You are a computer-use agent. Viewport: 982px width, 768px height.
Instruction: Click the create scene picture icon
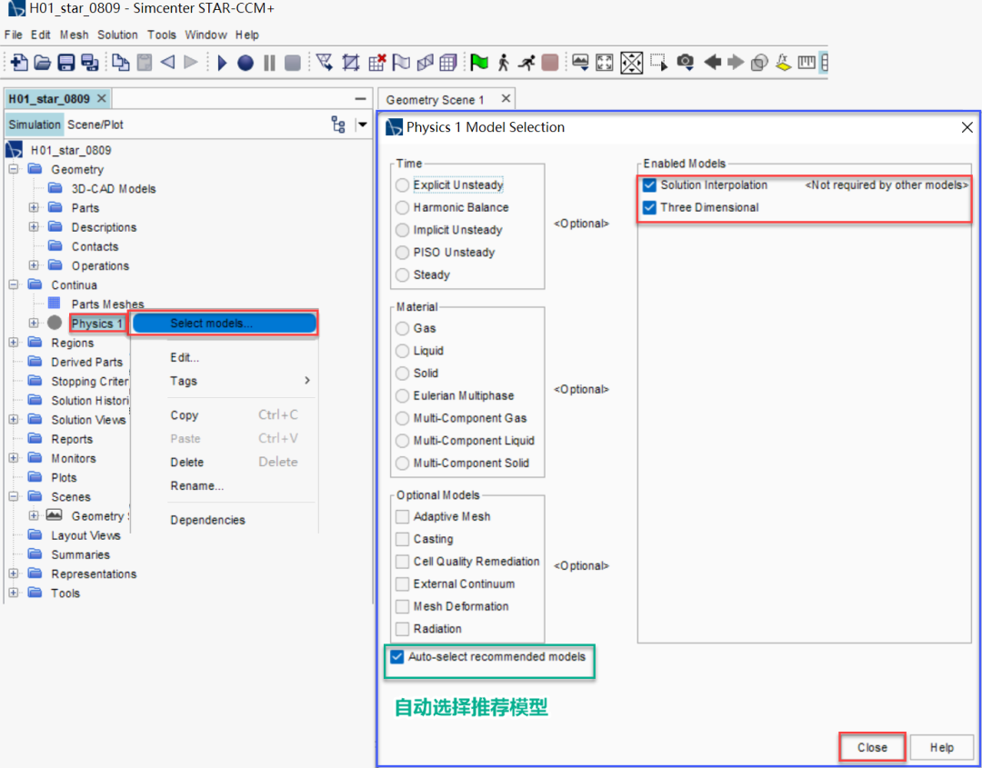580,62
